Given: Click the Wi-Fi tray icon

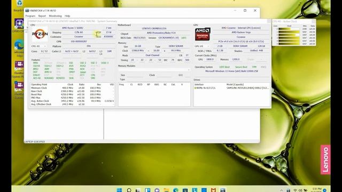Looking at the screenshot, I should [x=295, y=190].
